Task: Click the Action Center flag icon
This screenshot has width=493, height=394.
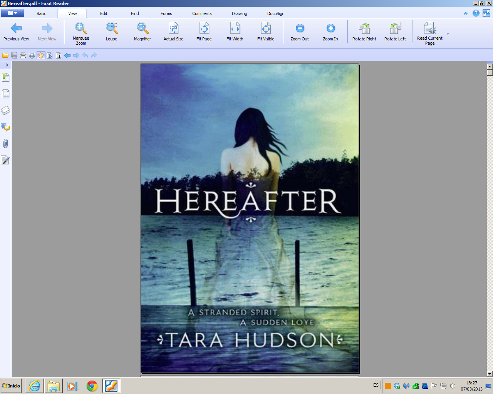Action: (434, 386)
